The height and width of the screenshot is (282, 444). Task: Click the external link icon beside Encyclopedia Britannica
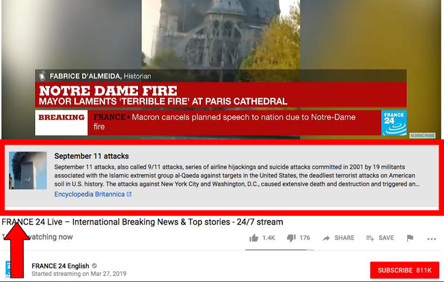[x=129, y=194]
